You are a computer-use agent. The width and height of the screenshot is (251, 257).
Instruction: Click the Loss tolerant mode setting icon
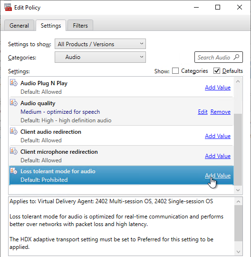click(x=14, y=171)
